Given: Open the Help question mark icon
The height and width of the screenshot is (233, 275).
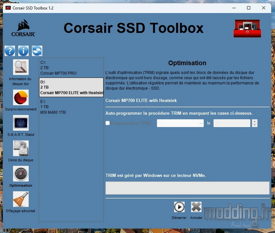Looking at the screenshot, I should click(10, 51).
